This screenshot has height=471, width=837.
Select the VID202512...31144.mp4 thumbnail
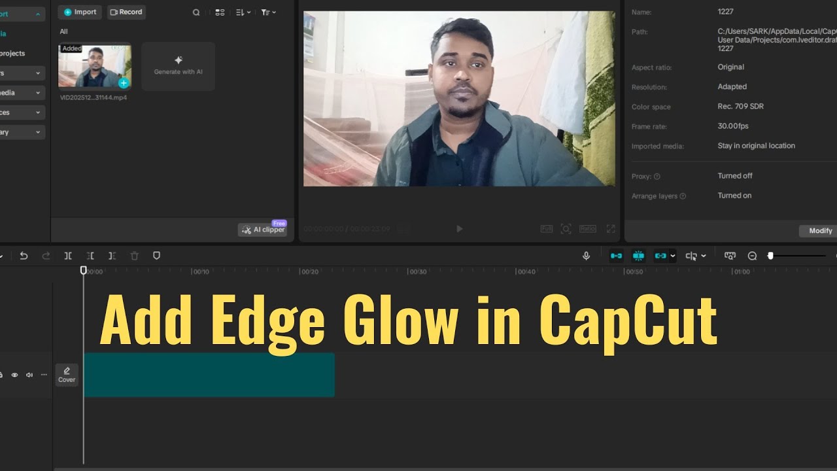point(95,65)
